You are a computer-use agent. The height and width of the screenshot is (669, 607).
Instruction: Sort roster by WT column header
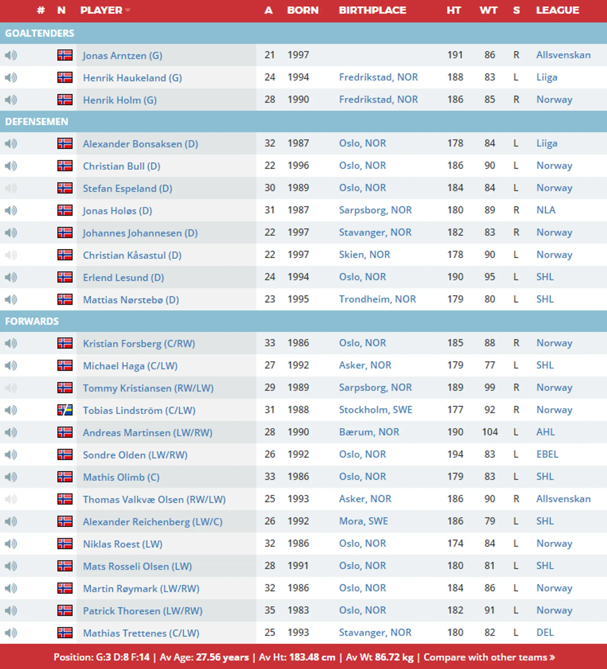coord(488,10)
